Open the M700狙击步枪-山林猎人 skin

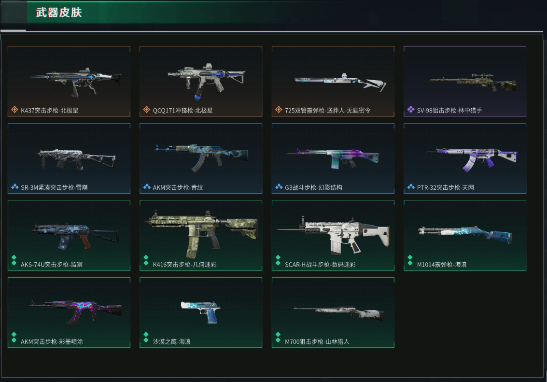coord(333,312)
